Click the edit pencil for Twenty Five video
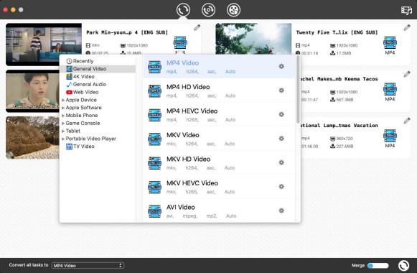417x273 pixels. tap(407, 27)
